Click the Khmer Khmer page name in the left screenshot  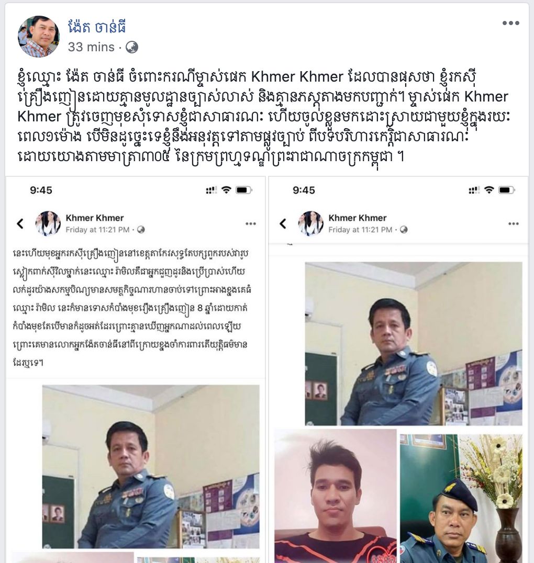click(x=95, y=218)
